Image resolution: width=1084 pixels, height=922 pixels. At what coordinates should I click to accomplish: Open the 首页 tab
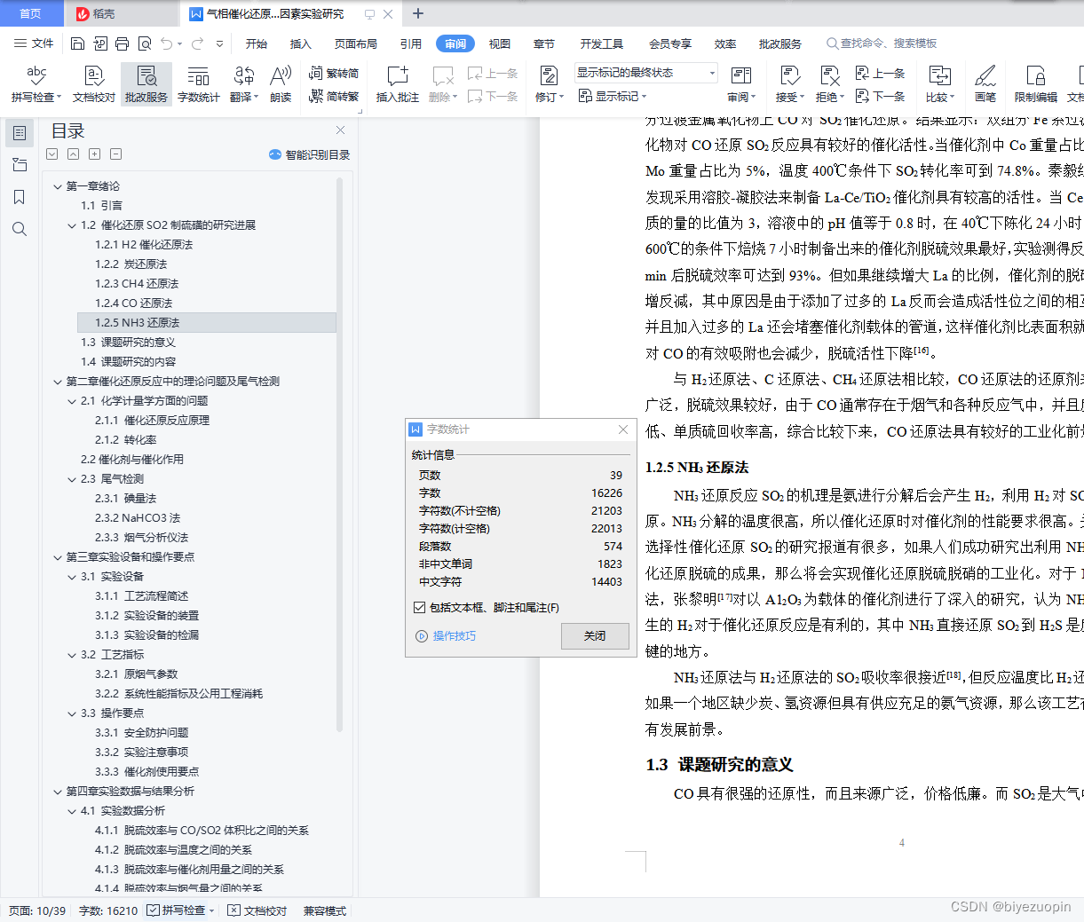pyautogui.click(x=31, y=13)
